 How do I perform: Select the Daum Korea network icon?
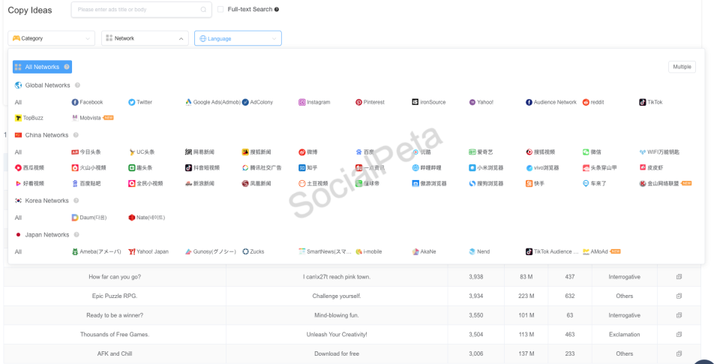point(75,218)
